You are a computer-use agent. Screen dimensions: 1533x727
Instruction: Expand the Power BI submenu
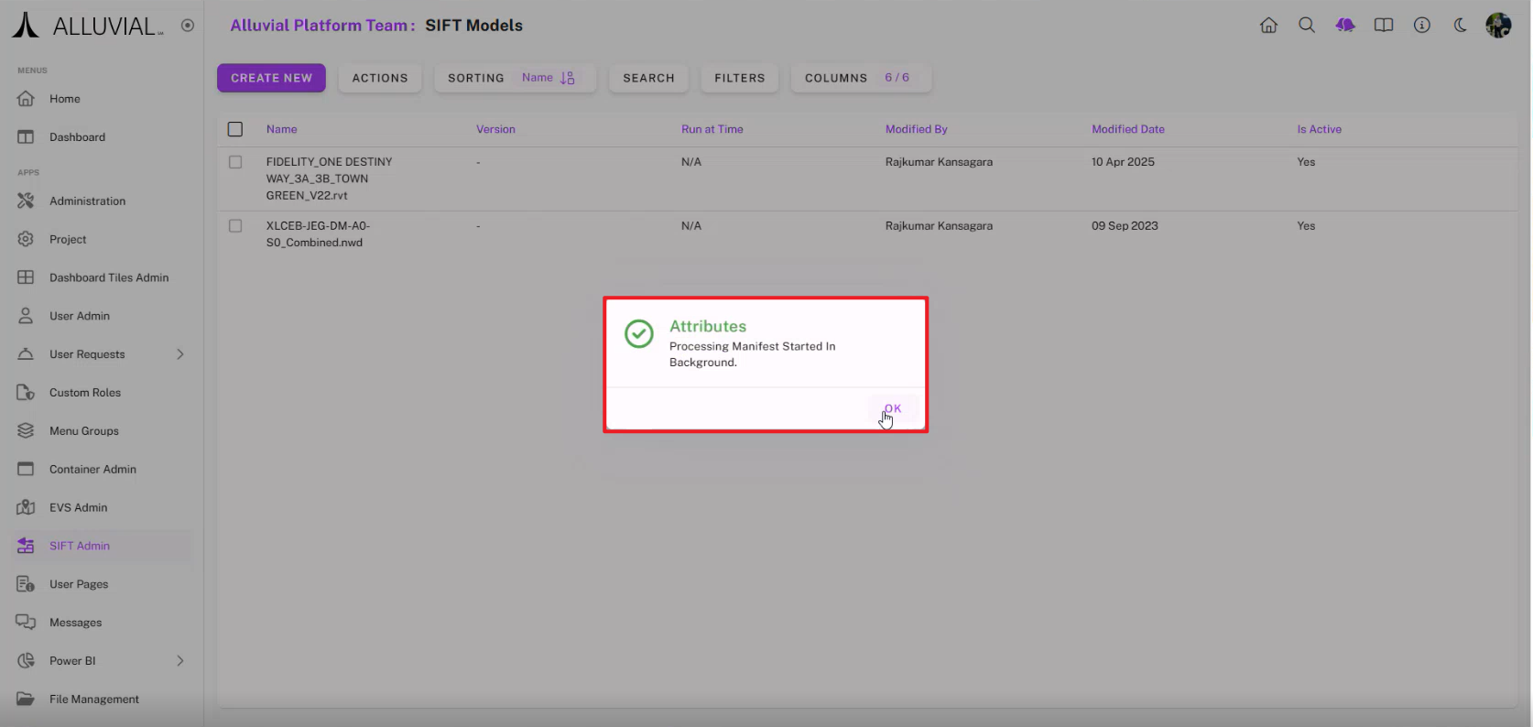coord(180,661)
